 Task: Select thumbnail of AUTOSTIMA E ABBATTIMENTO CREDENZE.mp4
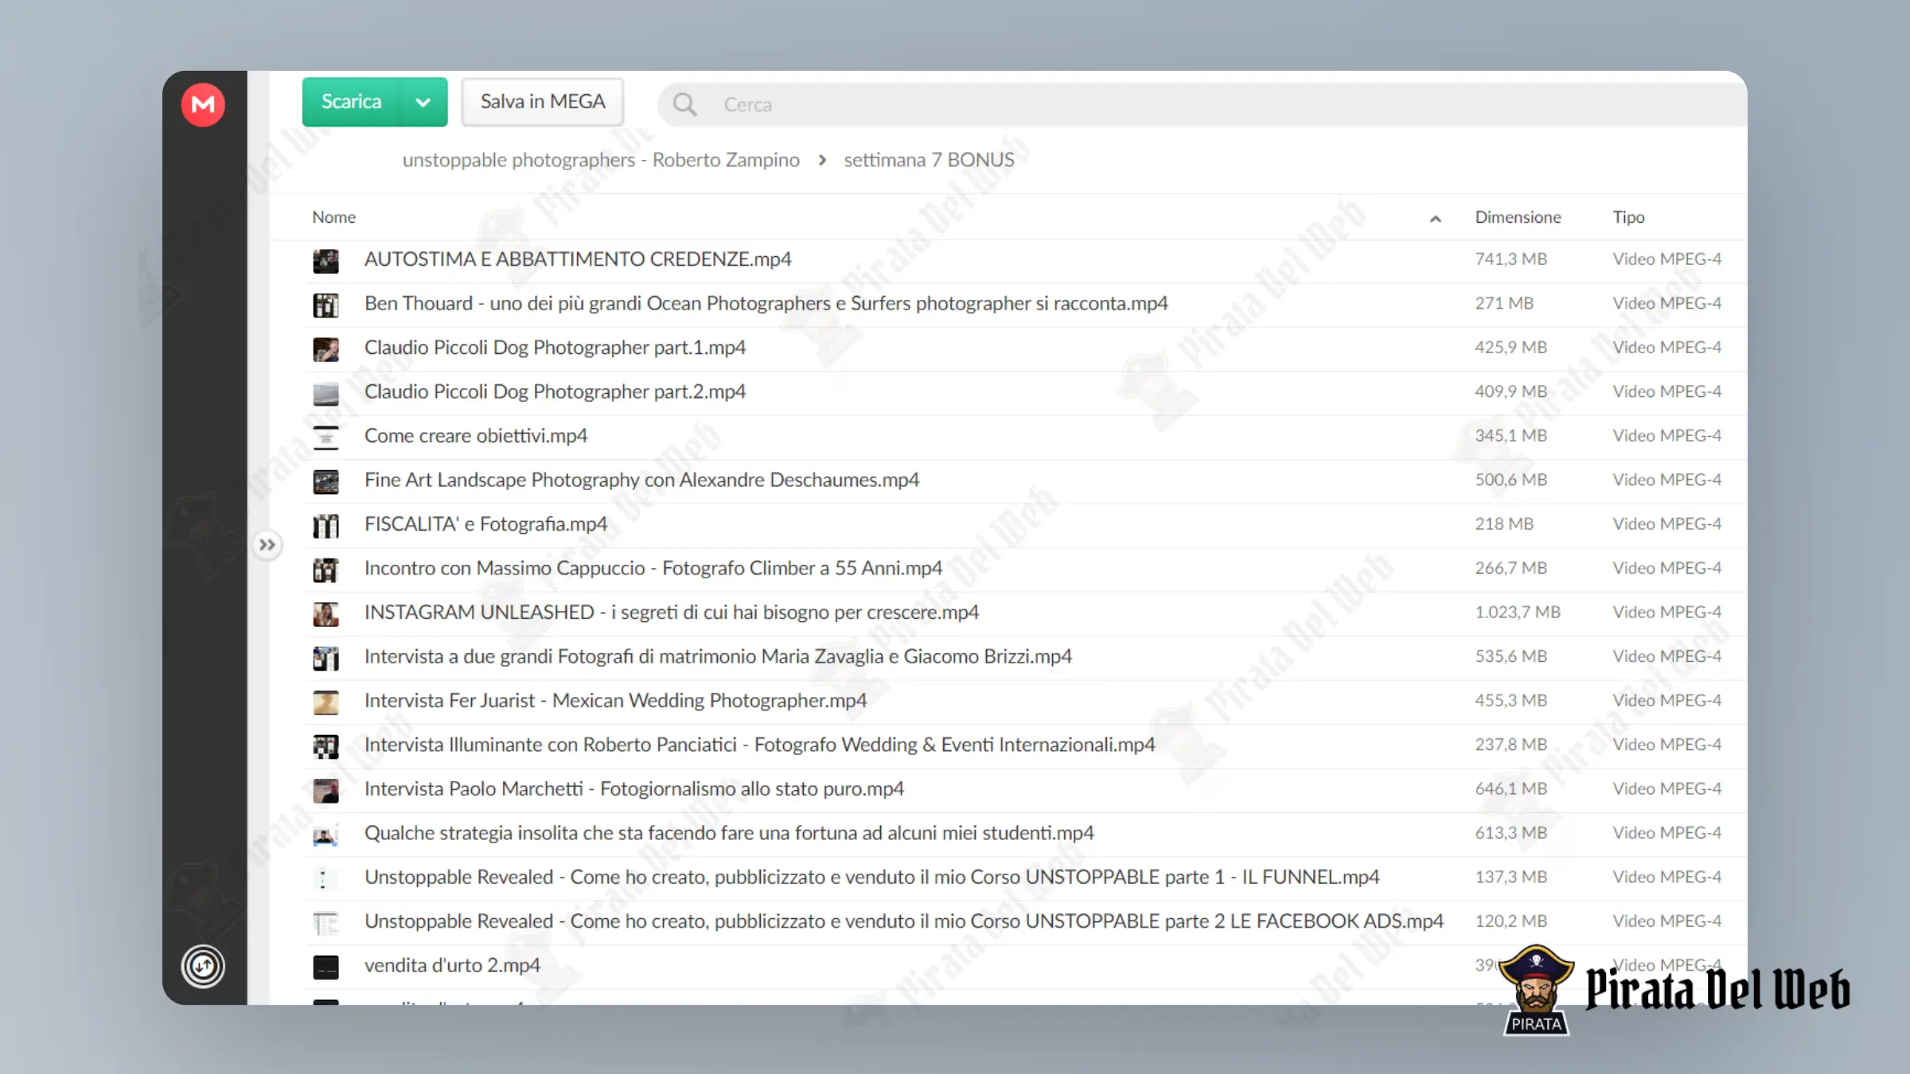tap(325, 260)
